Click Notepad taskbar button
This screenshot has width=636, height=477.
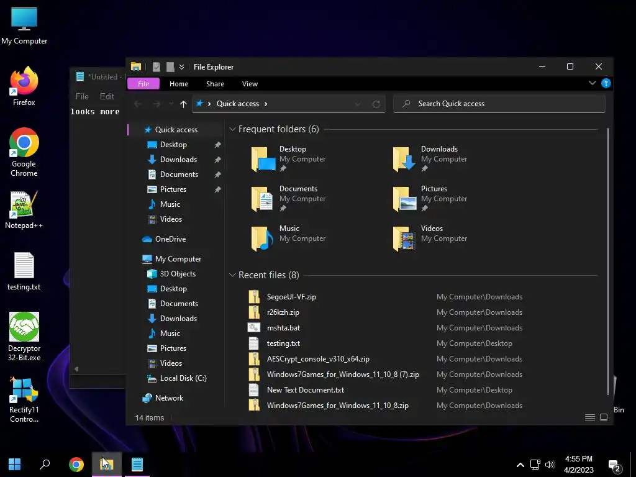click(137, 464)
